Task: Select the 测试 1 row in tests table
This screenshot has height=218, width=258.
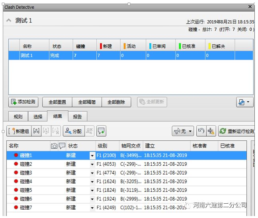Action: pos(131,55)
